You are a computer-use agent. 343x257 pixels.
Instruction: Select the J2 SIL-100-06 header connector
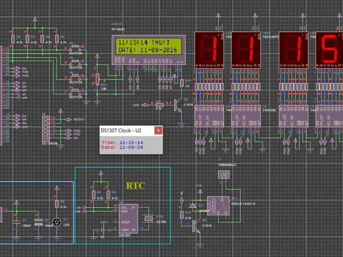46,128
